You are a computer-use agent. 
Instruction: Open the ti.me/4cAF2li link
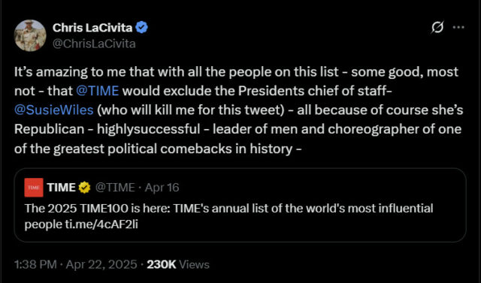[x=101, y=224]
